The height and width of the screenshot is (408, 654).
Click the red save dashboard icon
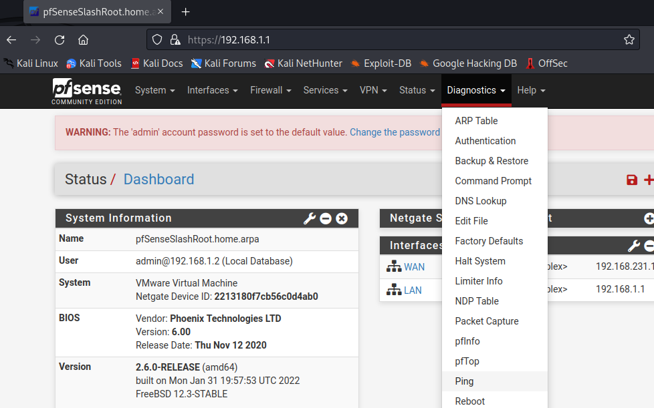point(631,180)
